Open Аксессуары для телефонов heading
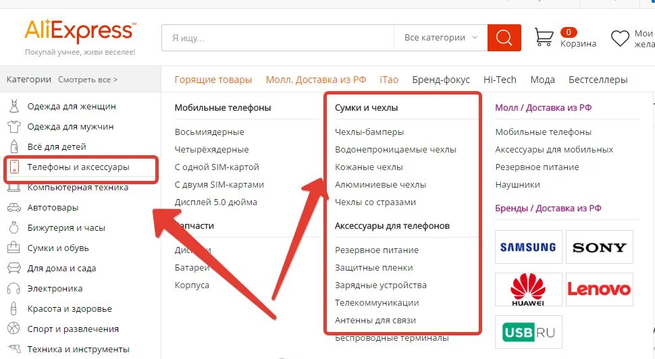This screenshot has height=359, width=655. click(392, 226)
